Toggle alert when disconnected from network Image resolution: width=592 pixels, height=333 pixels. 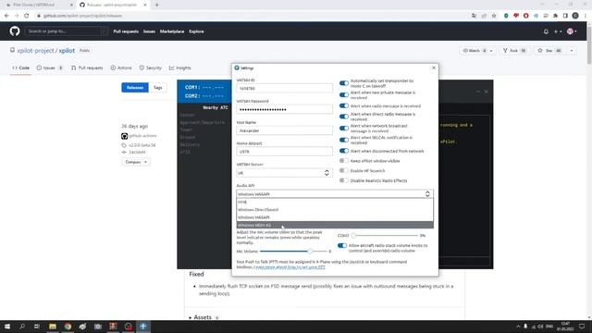[x=343, y=151]
